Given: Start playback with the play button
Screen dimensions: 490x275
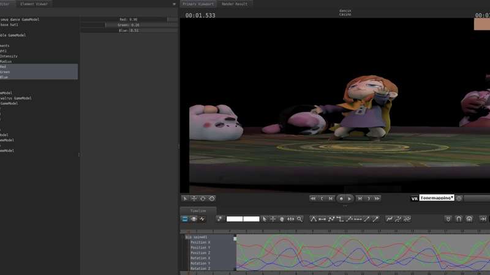Looking at the screenshot, I should coord(349,198).
